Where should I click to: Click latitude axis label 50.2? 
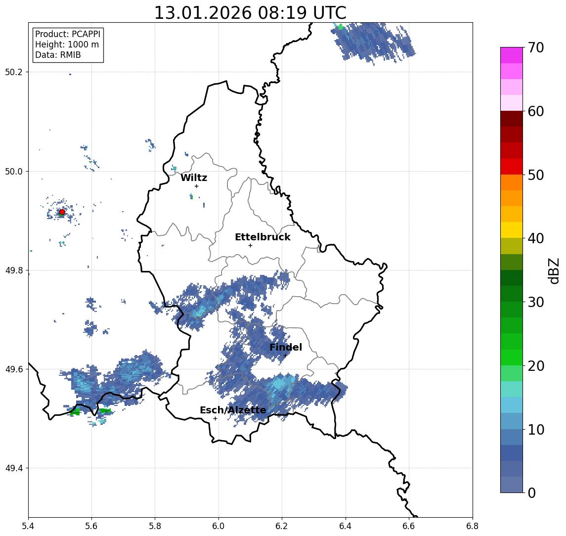click(14, 72)
